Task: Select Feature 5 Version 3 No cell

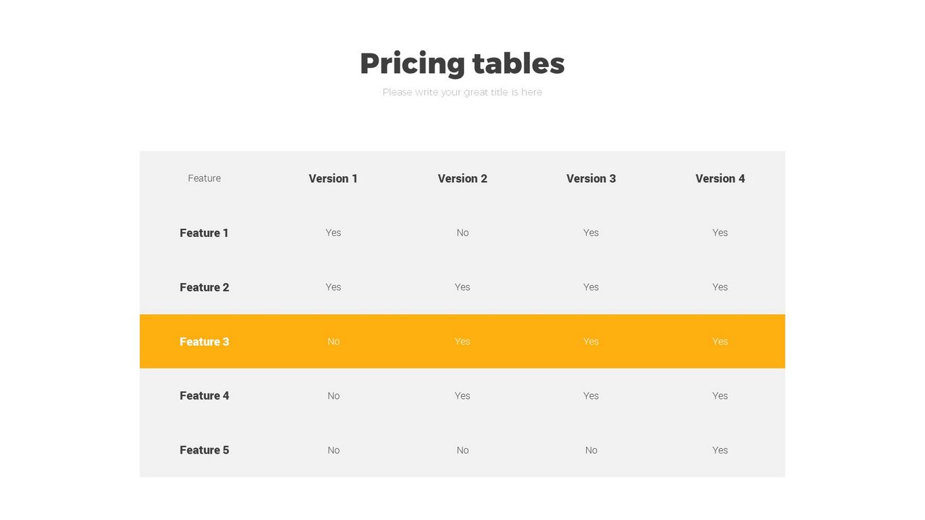Action: coord(591,450)
